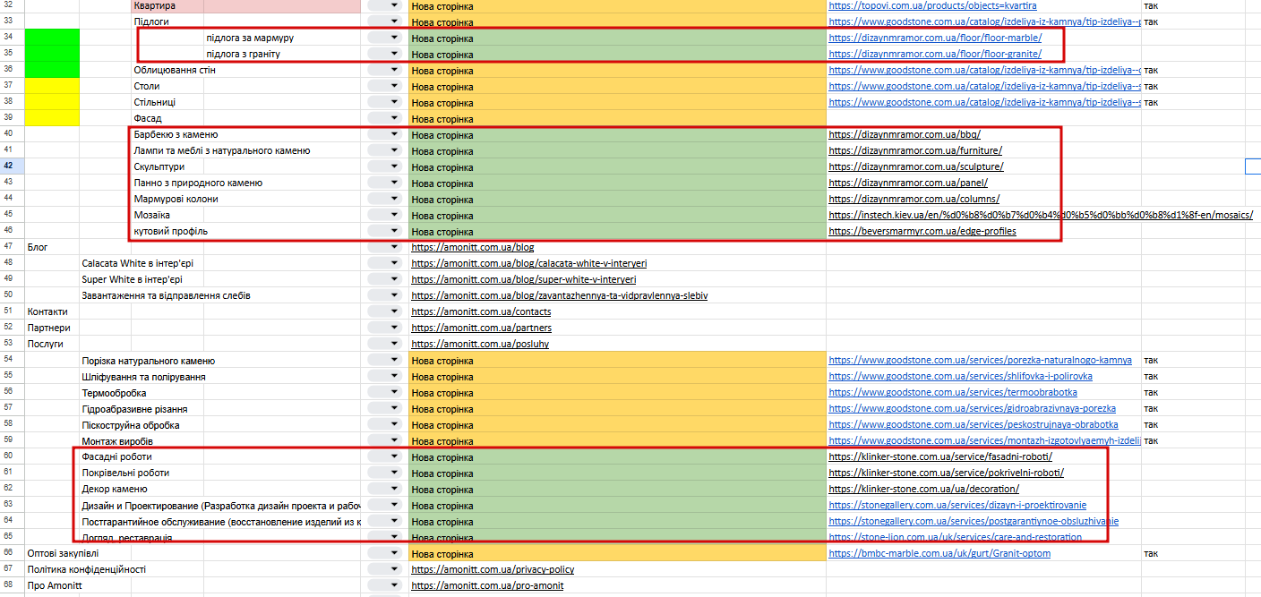Screen dimensions: 1261x597
Task: Open the calacata-white-v-interyeri blog link
Action: (528, 264)
